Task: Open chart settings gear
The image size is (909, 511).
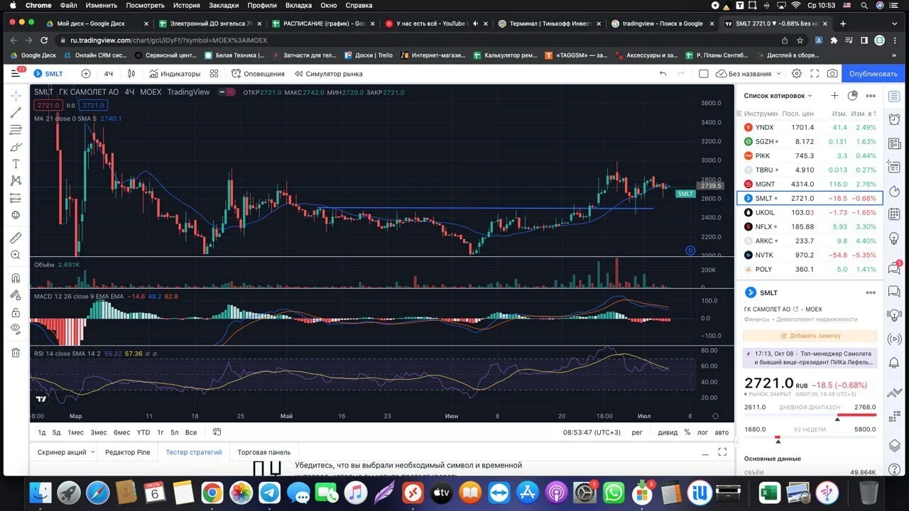Action: [x=797, y=74]
